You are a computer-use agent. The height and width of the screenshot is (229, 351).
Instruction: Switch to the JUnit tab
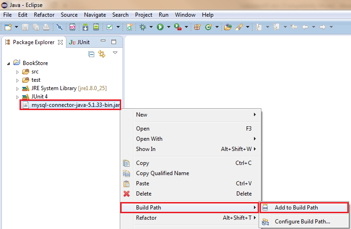click(x=79, y=42)
